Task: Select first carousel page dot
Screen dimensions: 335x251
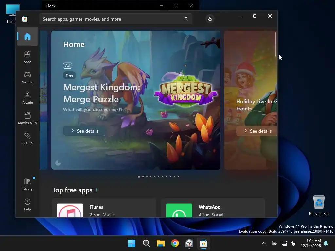Action: pos(139,177)
